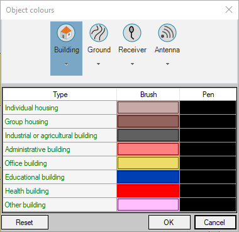This screenshot has width=239, height=232.
Task: Edit pen colour for Other building
Action: click(208, 205)
